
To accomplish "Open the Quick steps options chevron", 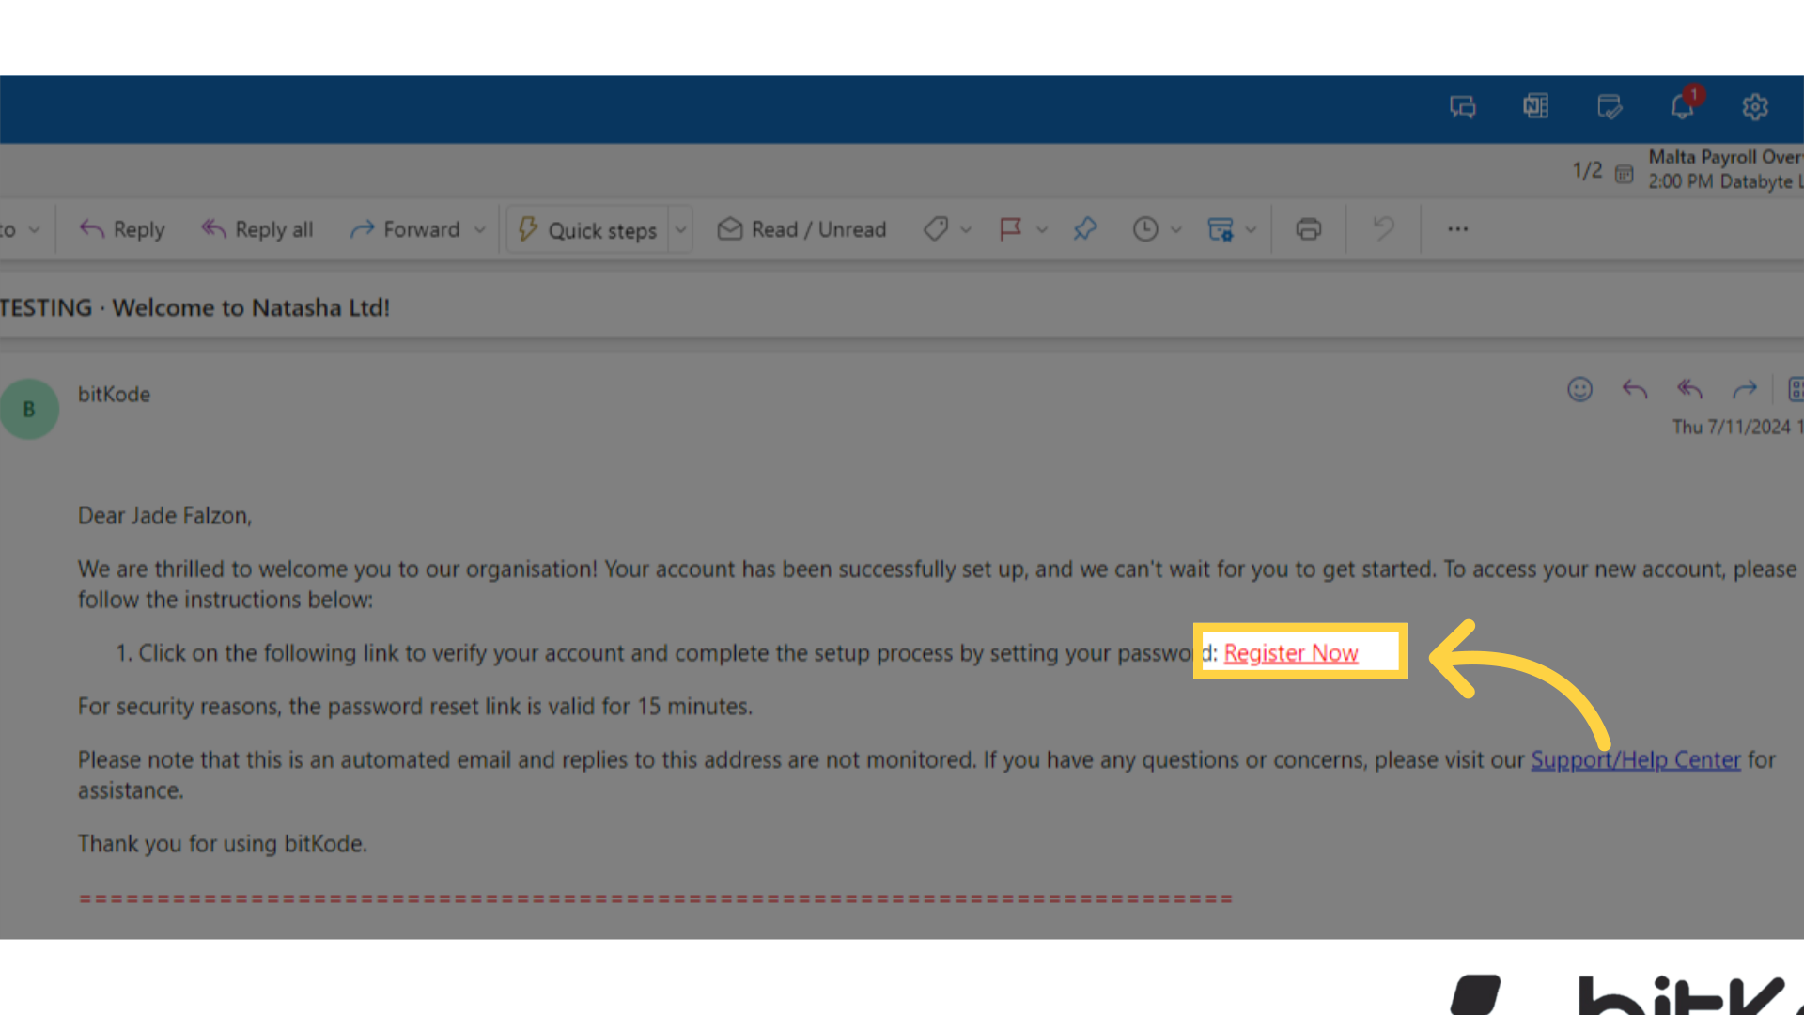I will 680,228.
